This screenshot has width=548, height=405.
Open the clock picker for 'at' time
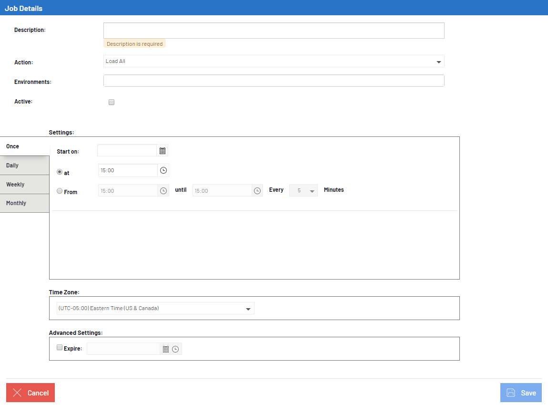163,170
